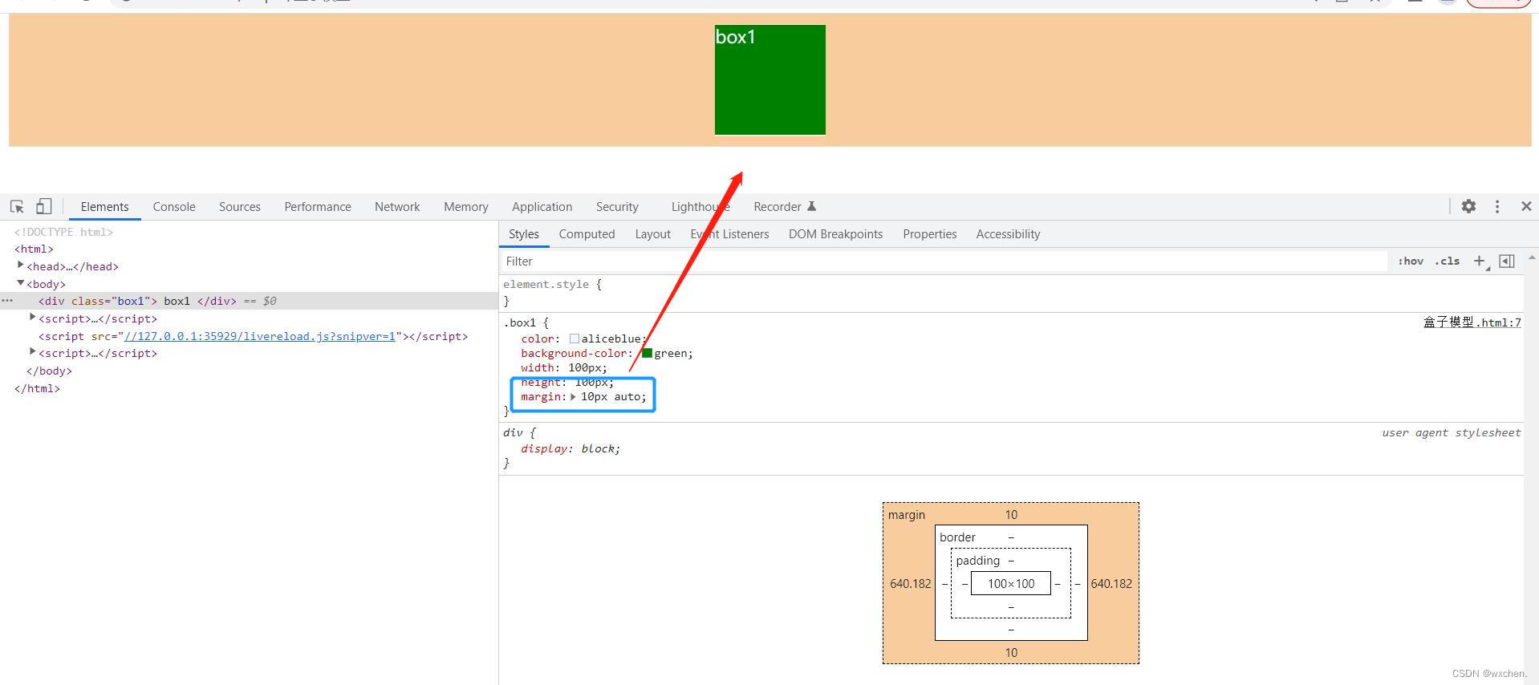Screen dimensions: 1539x685
Task: Expand the last script node before closing body
Action: [33, 352]
